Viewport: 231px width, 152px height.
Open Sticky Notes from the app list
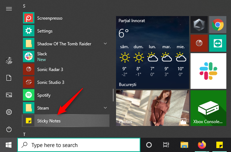click(x=49, y=121)
